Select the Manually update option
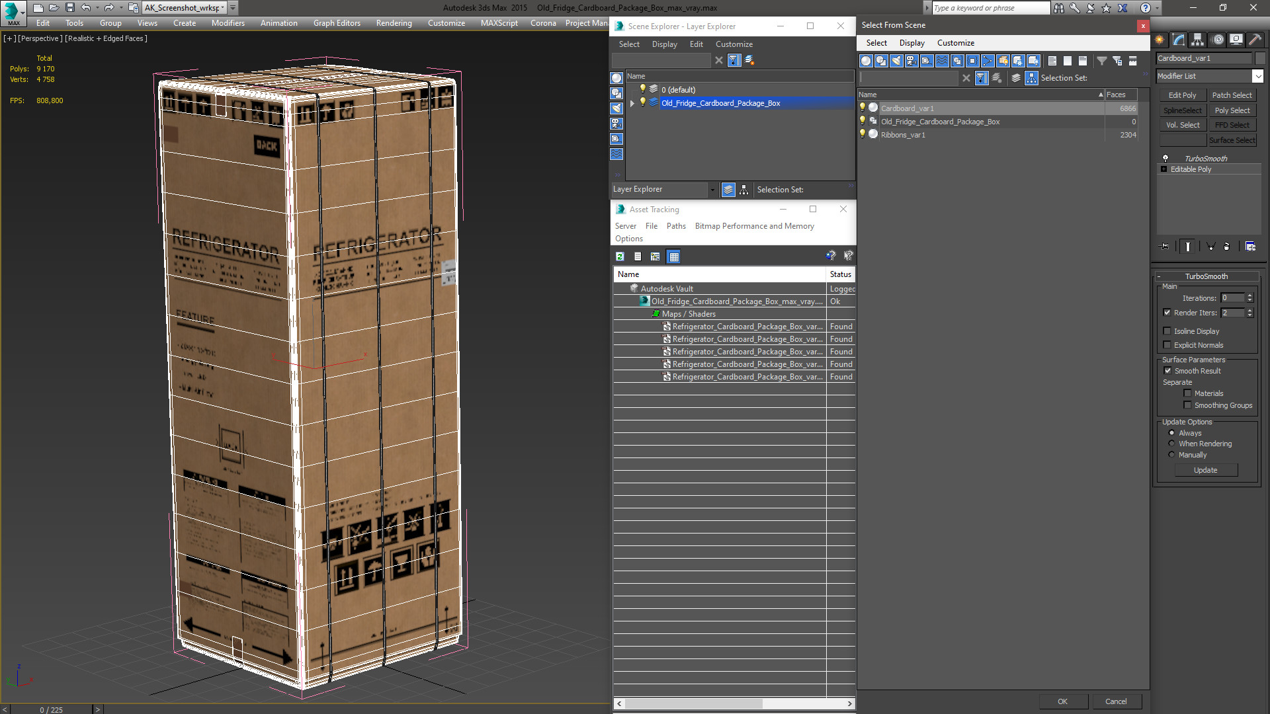 point(1171,455)
